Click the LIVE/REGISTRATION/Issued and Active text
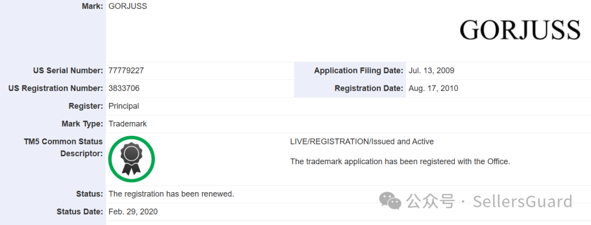Viewport: 591px width, 225px height. (x=362, y=142)
